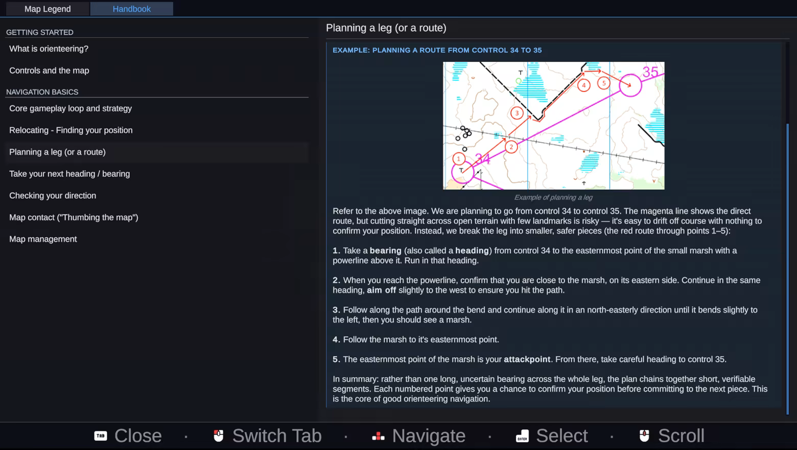Click the example orienteering map image
Screen dimensions: 797x450
click(553, 125)
